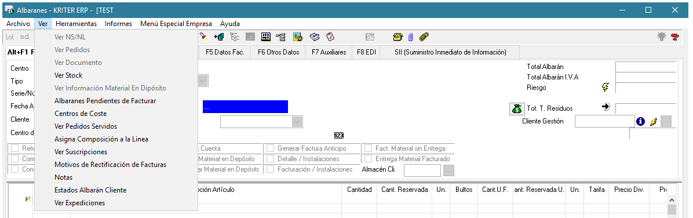Switch to the SII Suministro Inmediato tab
This screenshot has height=218, width=693.
450,52
